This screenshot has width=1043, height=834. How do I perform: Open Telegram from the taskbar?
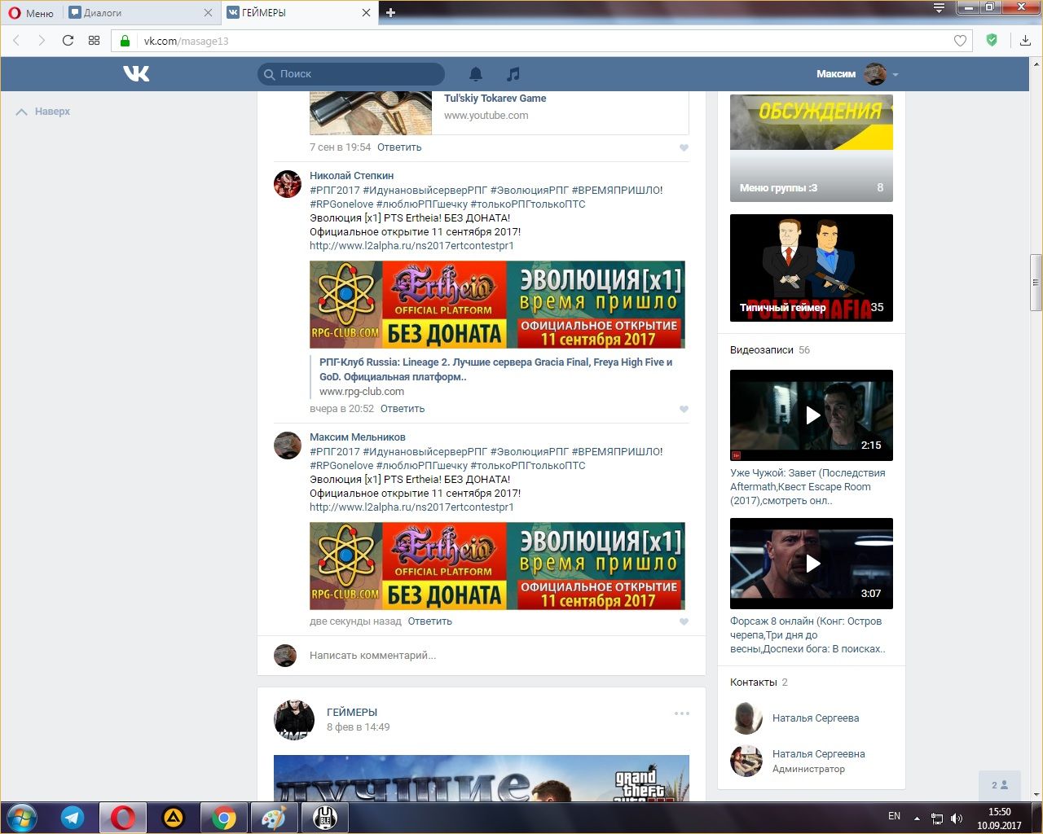click(73, 817)
